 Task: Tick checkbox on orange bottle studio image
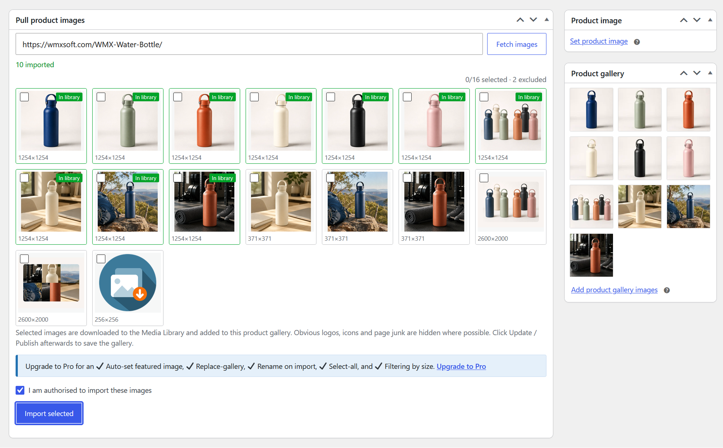178,97
